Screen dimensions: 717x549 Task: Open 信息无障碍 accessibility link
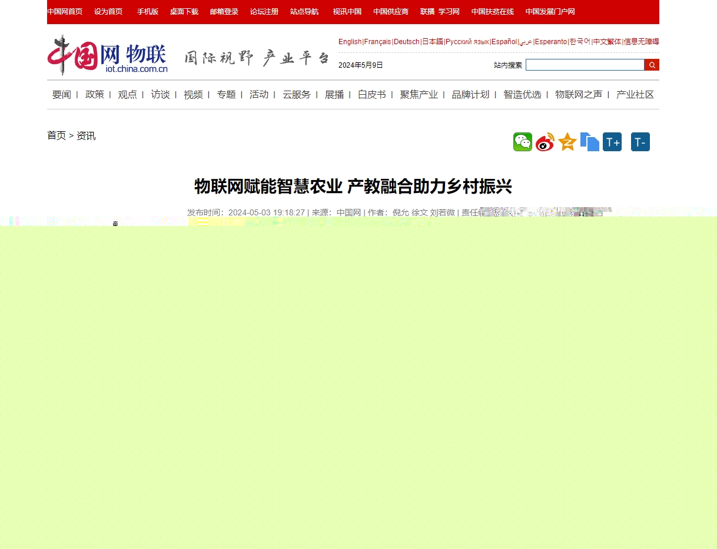pos(641,42)
